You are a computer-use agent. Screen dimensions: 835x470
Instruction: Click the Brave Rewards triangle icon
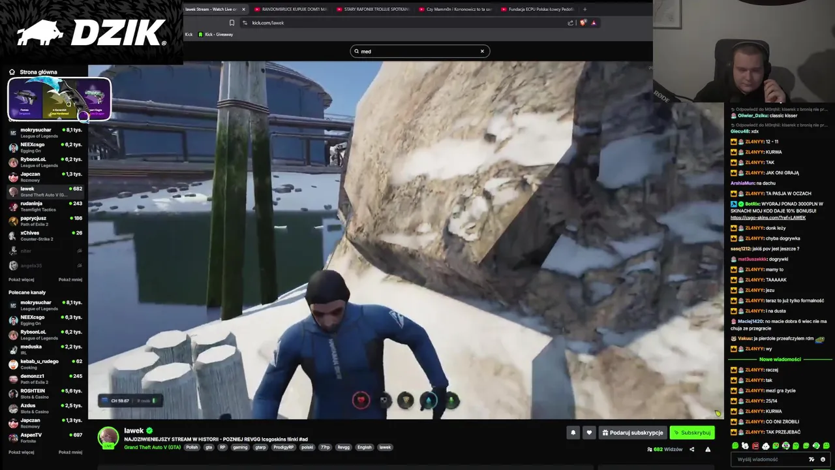(x=594, y=23)
